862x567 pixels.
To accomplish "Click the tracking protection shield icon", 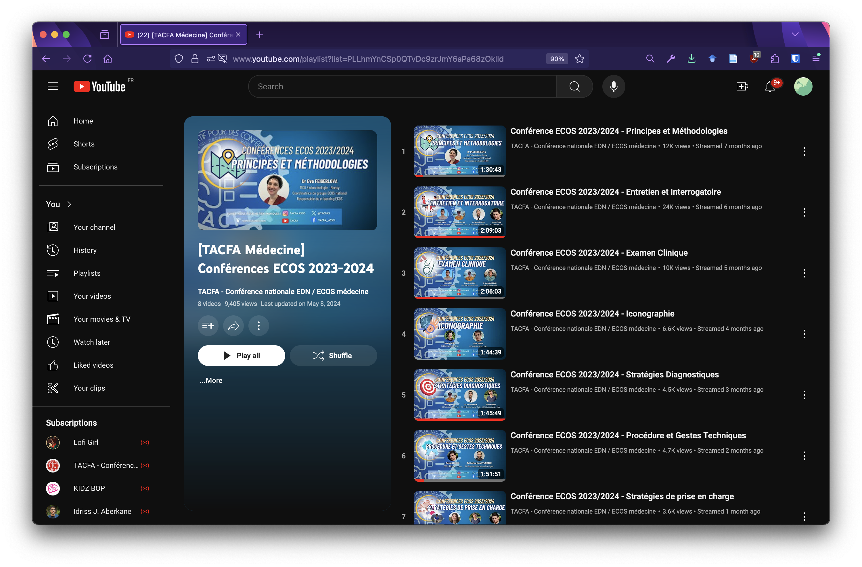I will click(x=179, y=59).
